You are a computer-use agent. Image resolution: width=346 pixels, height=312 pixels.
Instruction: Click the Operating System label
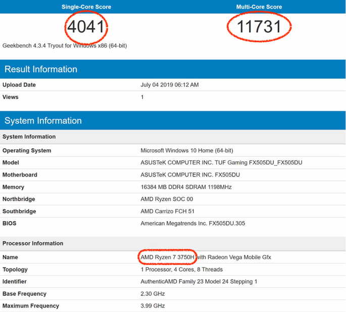pyautogui.click(x=27, y=151)
